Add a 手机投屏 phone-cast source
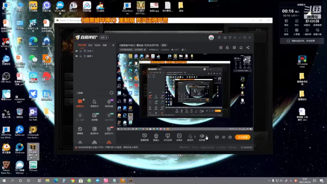Screen dimensions: 327x184 click(168, 137)
